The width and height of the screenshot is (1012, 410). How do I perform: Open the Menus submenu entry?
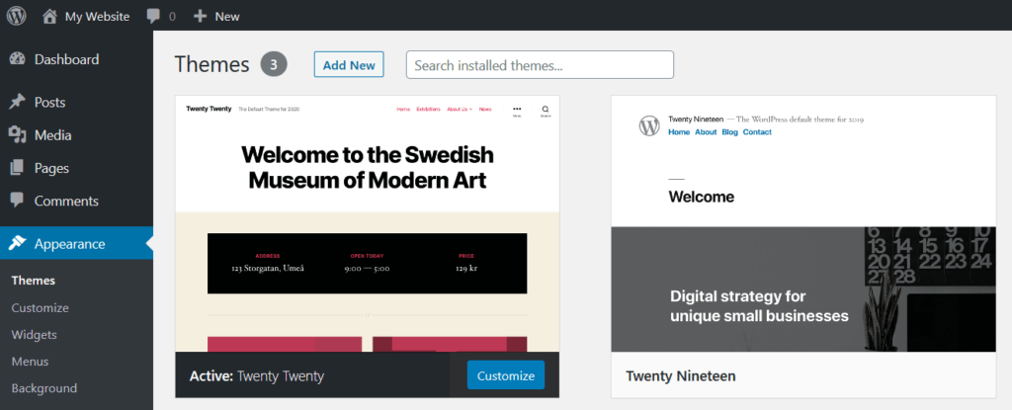(x=30, y=362)
